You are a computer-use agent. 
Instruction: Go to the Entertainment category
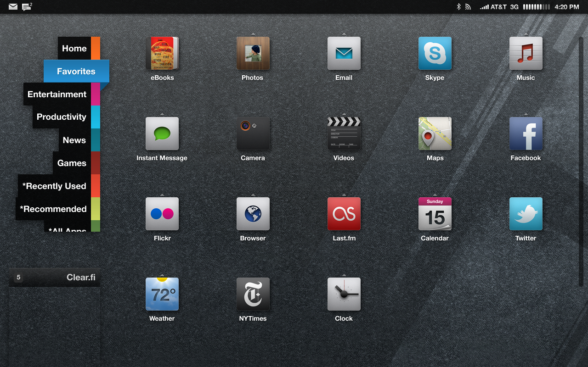(62, 94)
